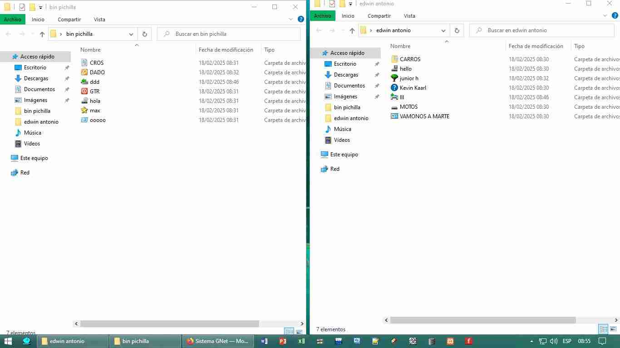Switch to Inicio tab in bin pichilla

pyautogui.click(x=38, y=19)
